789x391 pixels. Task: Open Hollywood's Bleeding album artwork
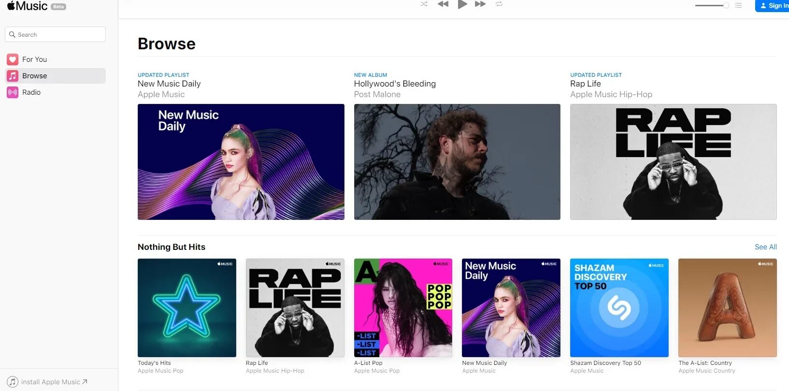pyautogui.click(x=457, y=162)
